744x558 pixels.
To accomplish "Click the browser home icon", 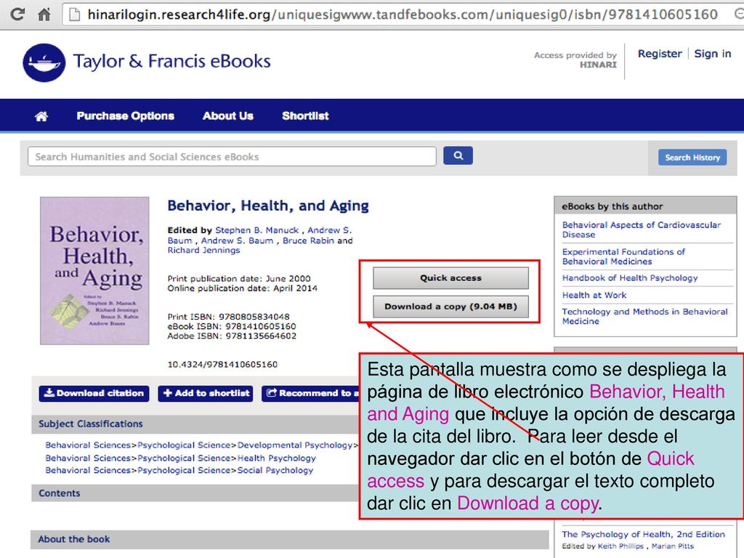I will [44, 15].
